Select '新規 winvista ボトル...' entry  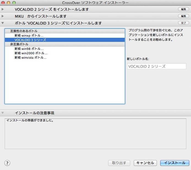coord(65,58)
